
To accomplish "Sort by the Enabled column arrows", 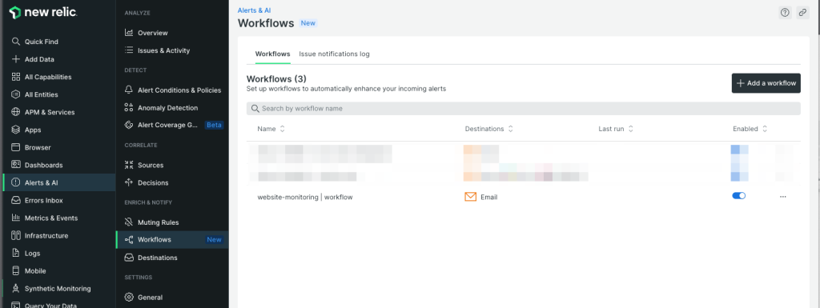I will pos(765,129).
